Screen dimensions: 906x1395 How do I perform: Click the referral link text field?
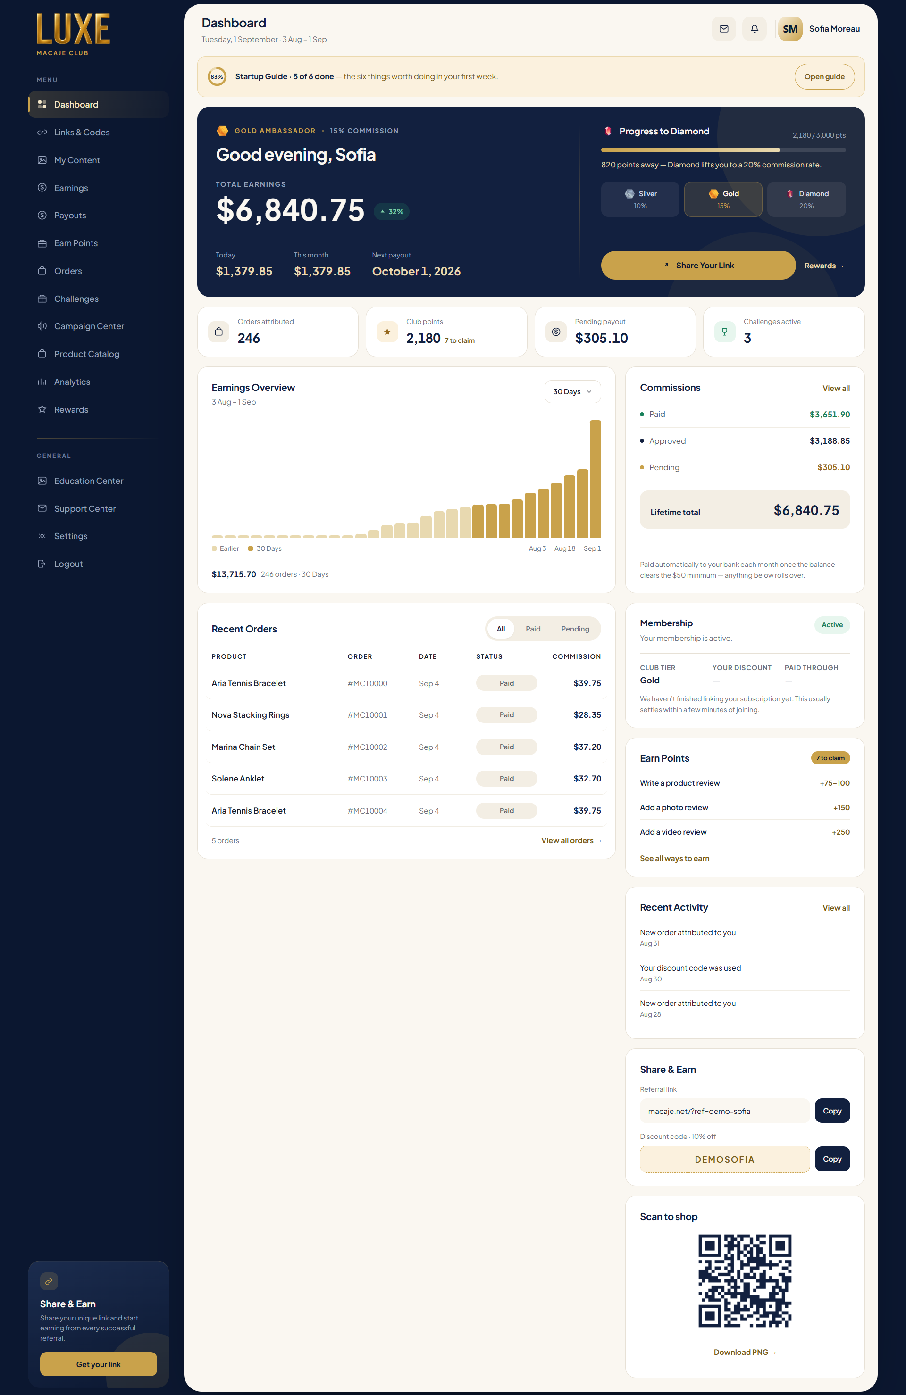click(724, 1111)
